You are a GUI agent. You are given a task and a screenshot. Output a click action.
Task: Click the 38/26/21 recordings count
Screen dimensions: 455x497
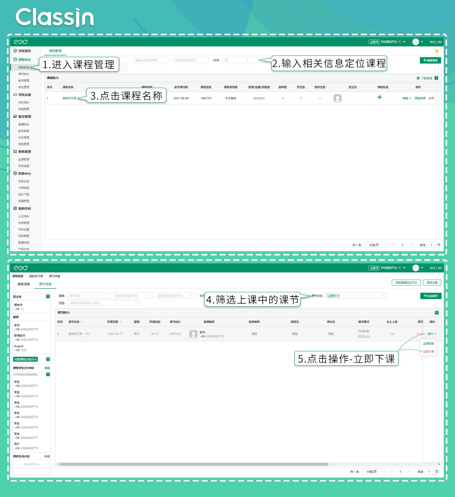click(x=259, y=98)
